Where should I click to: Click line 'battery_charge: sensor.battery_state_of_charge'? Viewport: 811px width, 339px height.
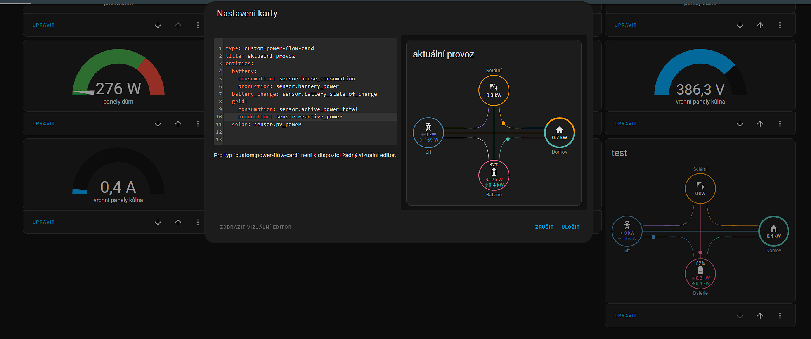click(x=304, y=94)
